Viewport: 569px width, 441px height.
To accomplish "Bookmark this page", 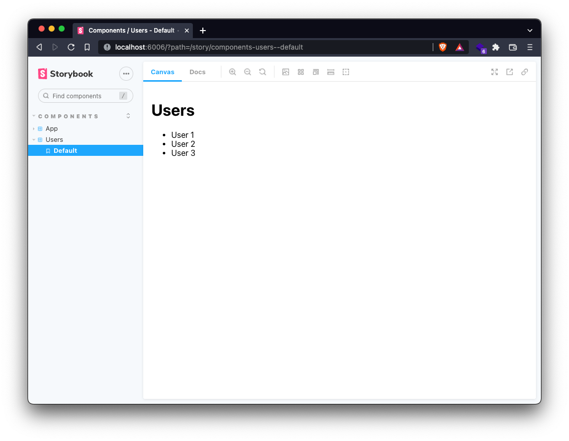I will point(87,47).
